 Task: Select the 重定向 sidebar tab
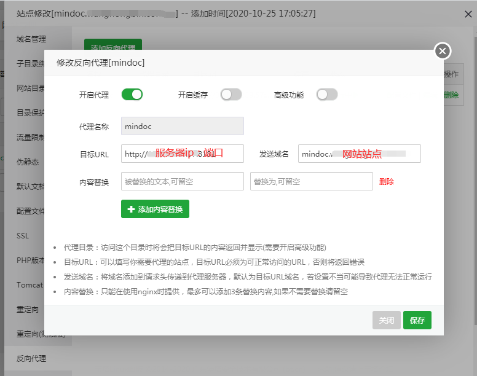point(28,310)
